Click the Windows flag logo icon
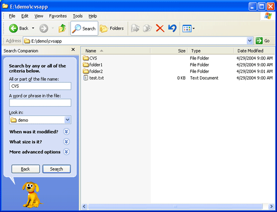 [x=268, y=16]
